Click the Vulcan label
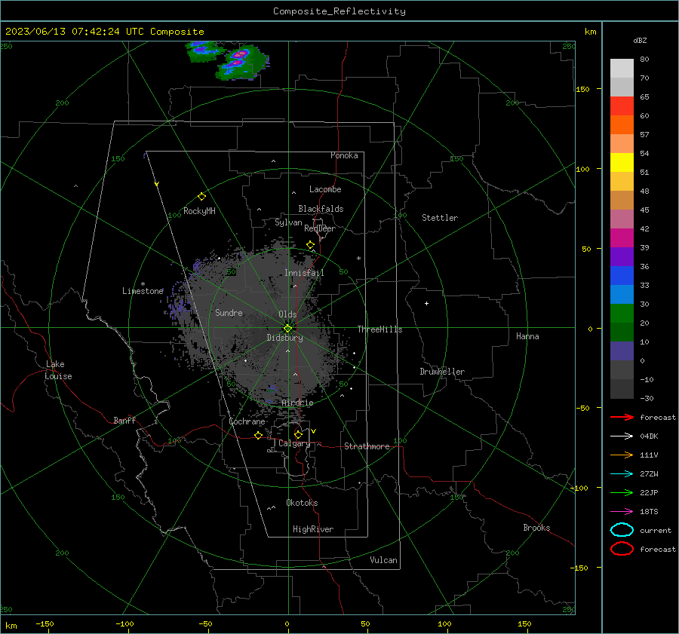 pyautogui.click(x=383, y=560)
